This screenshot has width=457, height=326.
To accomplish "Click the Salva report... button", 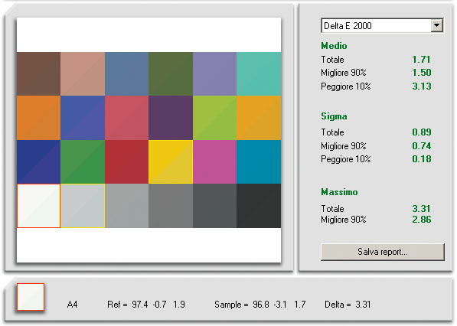I will pyautogui.click(x=383, y=252).
